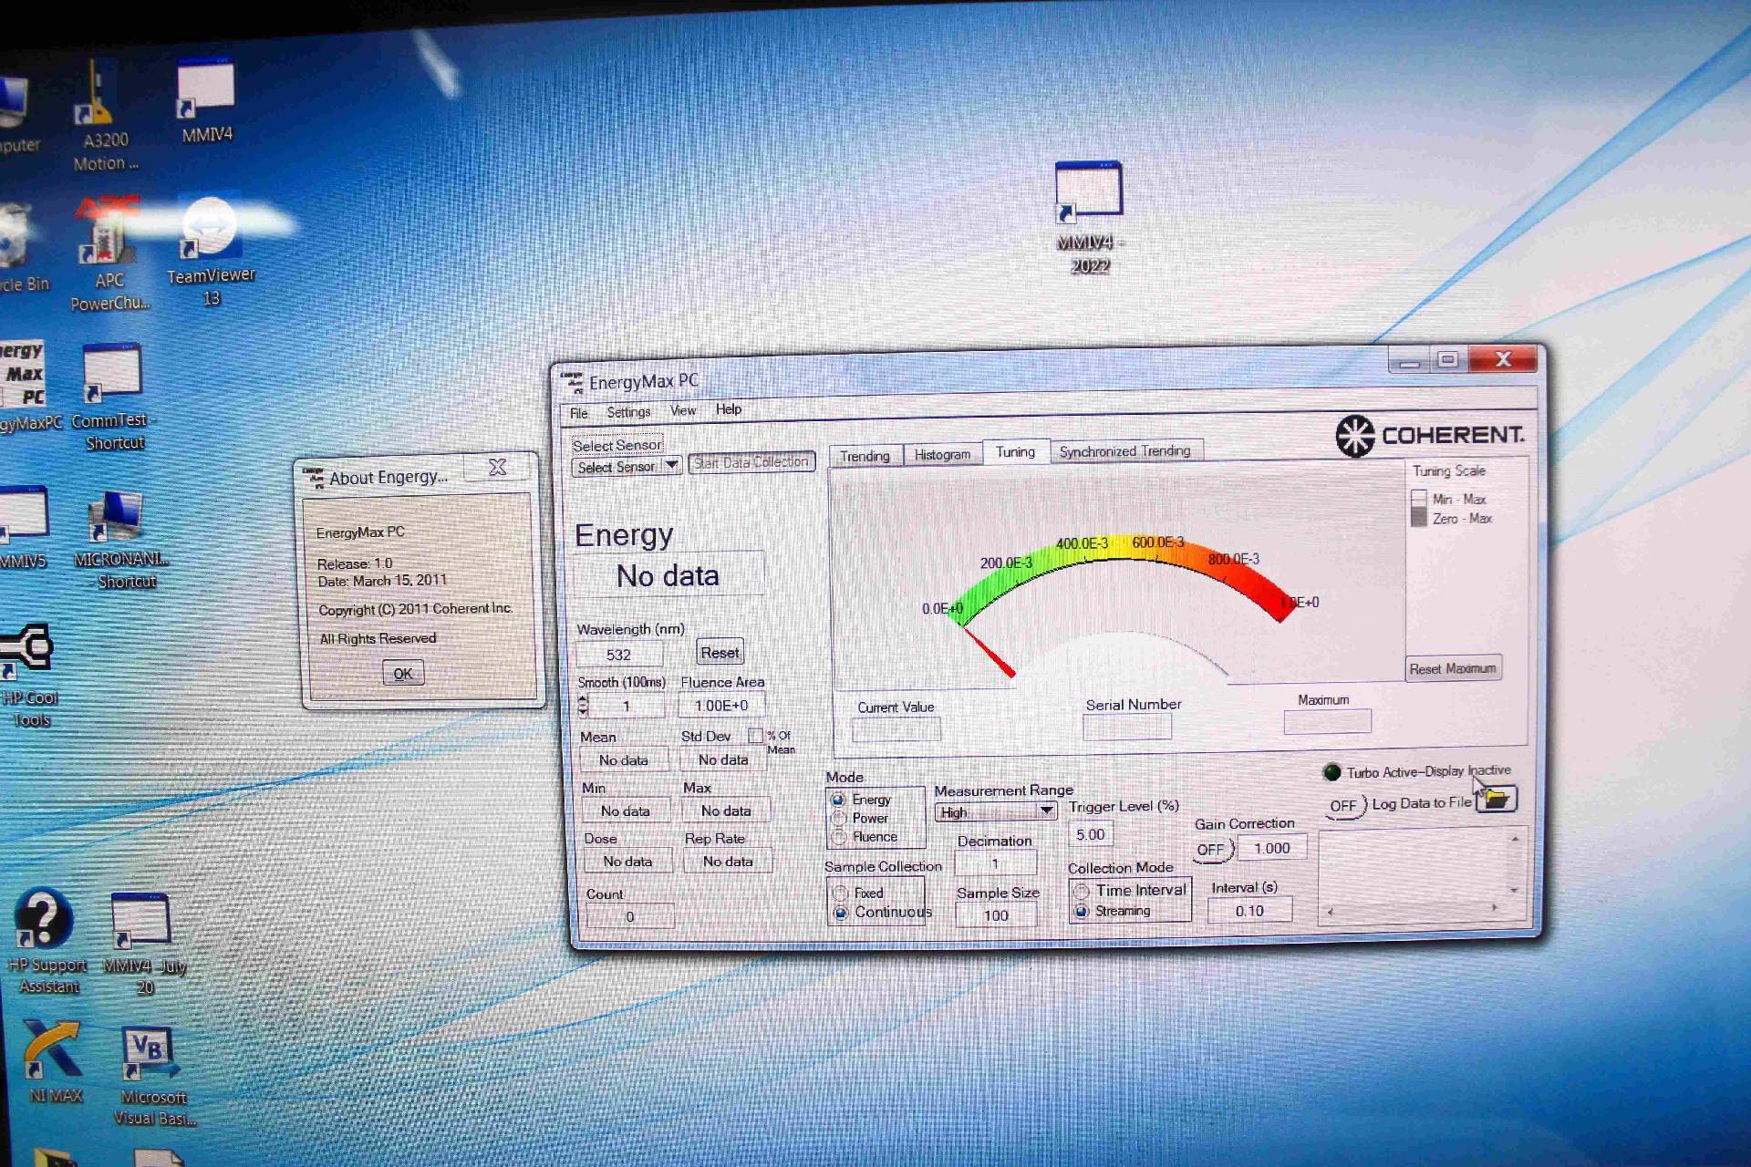Click the EnergyMax PC title bar icon
Screen dimensions: 1751x1167
click(572, 382)
